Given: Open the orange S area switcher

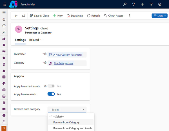Looking at the screenshot, I should [4, 128].
